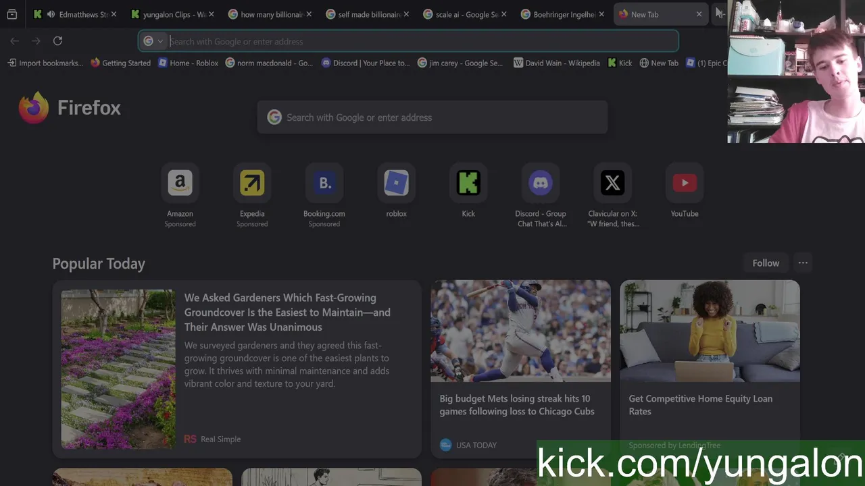
Task: Open the Popular Today three-dots menu
Action: tap(803, 263)
